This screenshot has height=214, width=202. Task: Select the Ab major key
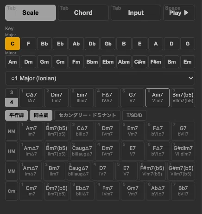(x=76, y=44)
